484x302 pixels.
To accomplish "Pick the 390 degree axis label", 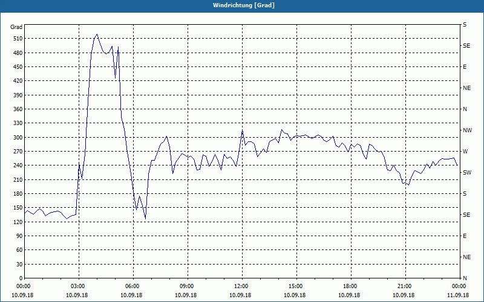I will [18, 95].
